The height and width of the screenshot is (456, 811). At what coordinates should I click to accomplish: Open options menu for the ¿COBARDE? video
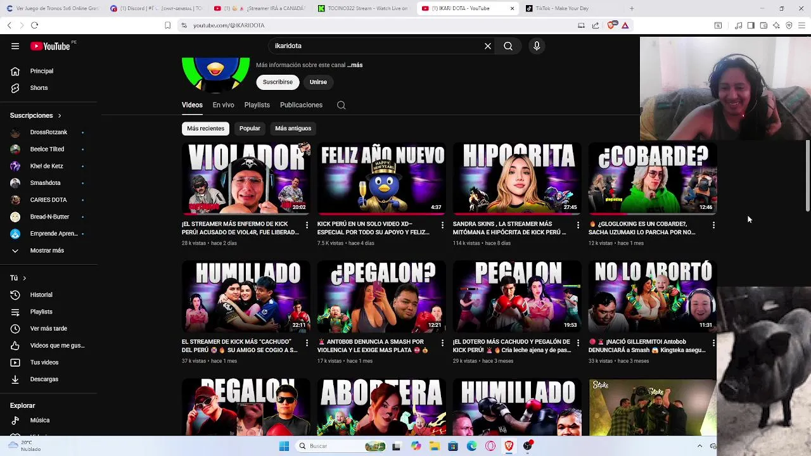(713, 225)
